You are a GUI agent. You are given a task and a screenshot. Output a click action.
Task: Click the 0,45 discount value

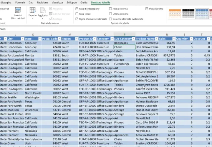point(202,56)
